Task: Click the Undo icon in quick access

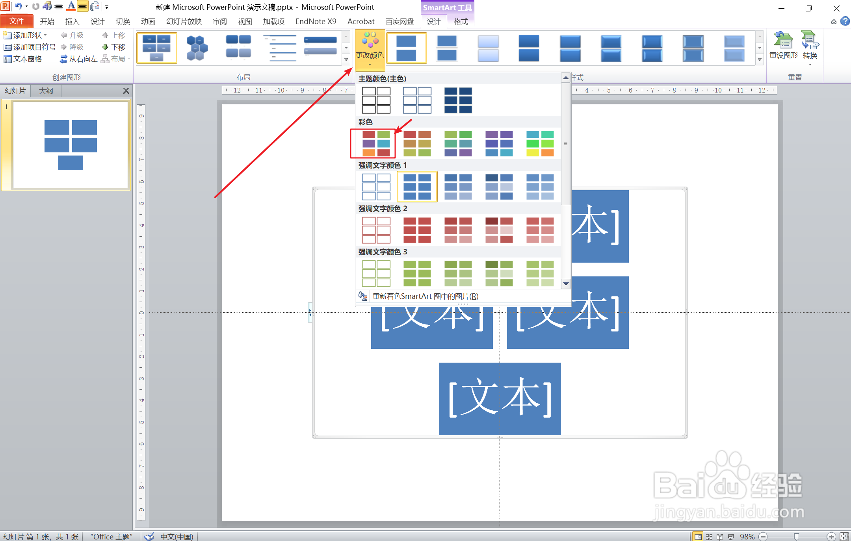Action: (x=18, y=6)
